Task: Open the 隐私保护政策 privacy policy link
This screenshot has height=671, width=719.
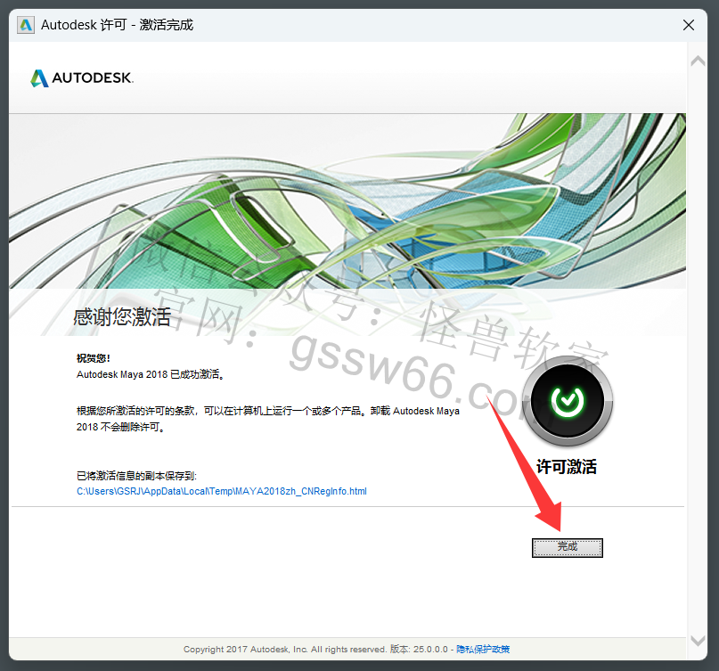Action: (x=483, y=649)
